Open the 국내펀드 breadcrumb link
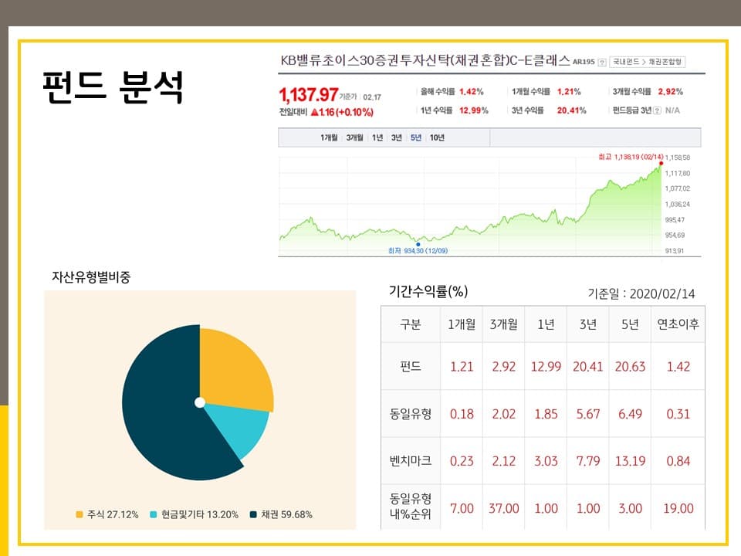741x556 pixels. pos(626,62)
